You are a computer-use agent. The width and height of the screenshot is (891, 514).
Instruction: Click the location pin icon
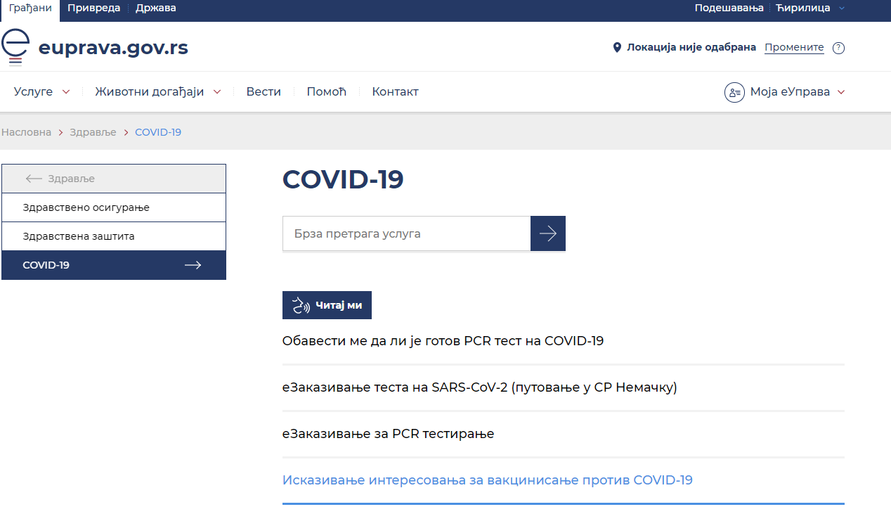[x=617, y=48]
